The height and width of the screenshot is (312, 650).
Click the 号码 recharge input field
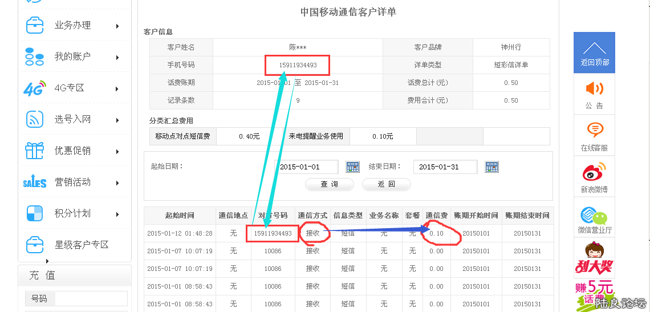91,299
